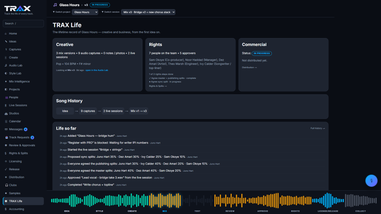The height and width of the screenshot is (214, 381).
Task: Click the TRAX logo
Action: (17, 9)
